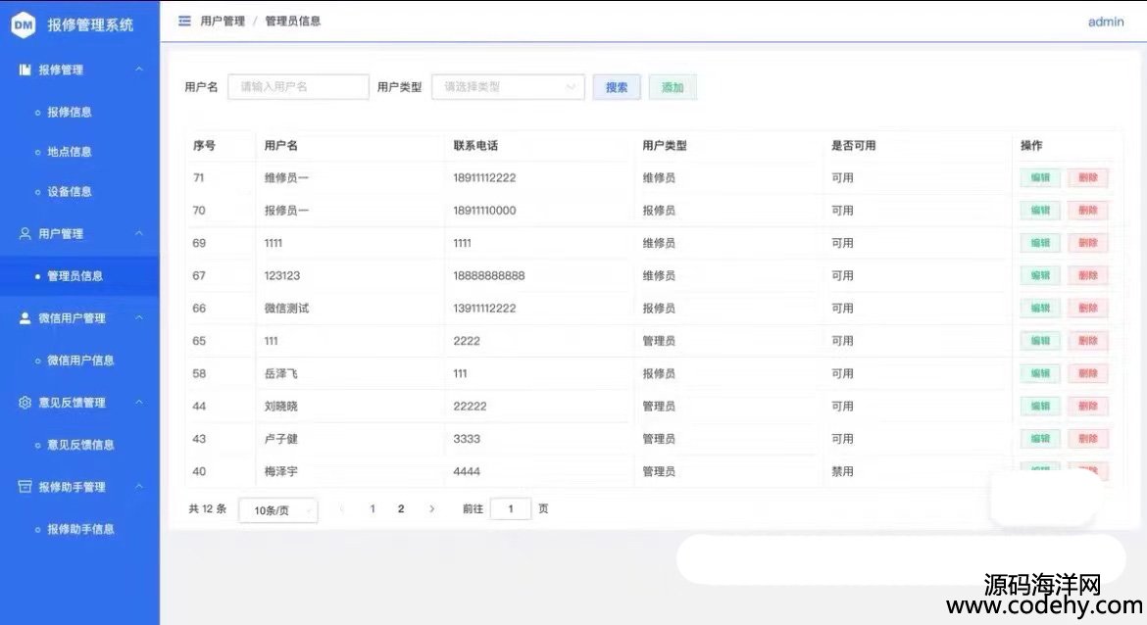This screenshot has height=625, width=1147.
Task: Click the 梅泽宇 username cell
Action: pyautogui.click(x=281, y=471)
